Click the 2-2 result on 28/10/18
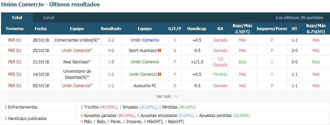Image resolution: width=330 pixels, height=125 pixels. (111, 40)
